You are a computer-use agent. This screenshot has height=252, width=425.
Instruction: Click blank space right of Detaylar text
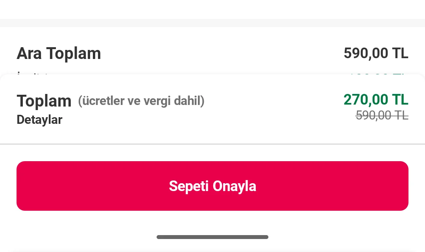coord(197,120)
